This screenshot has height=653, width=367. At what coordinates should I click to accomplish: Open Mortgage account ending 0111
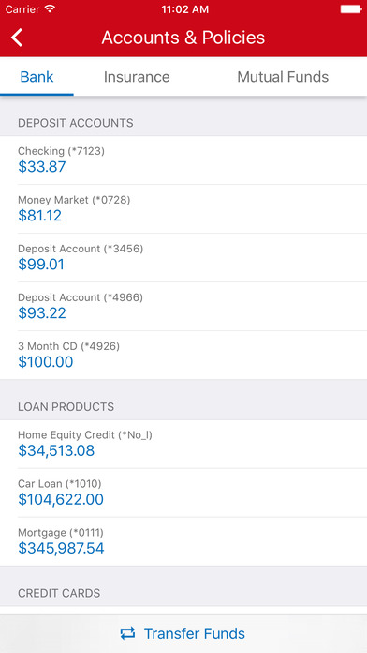point(183,541)
